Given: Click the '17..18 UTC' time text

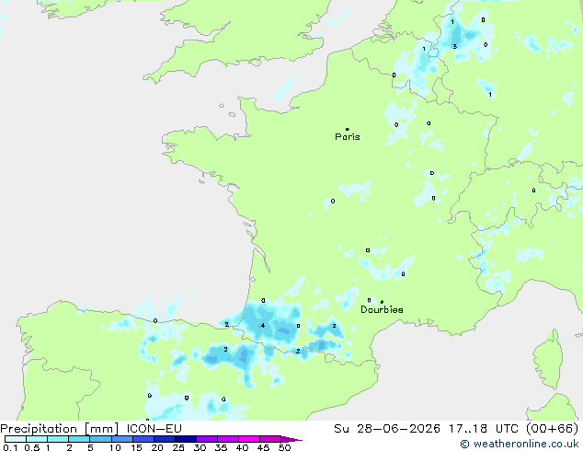Looking at the screenshot, I should (x=484, y=429).
